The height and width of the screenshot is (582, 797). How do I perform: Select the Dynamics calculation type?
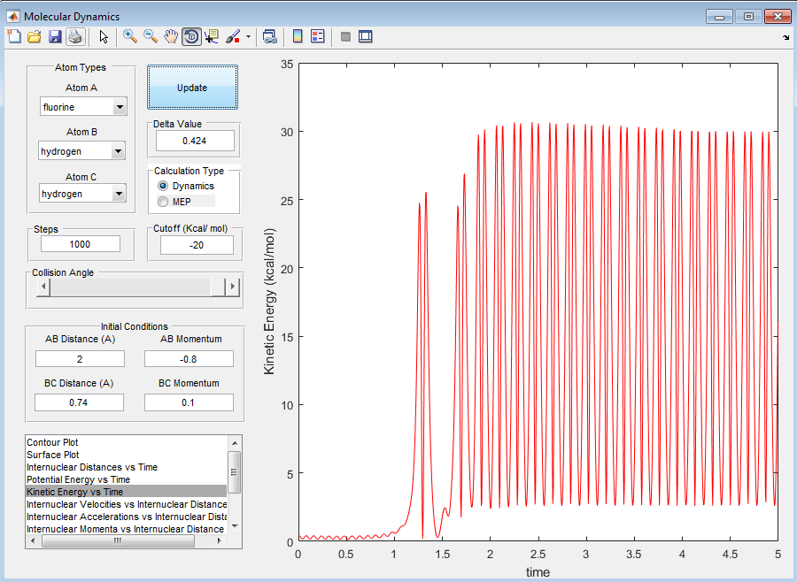[x=162, y=187]
